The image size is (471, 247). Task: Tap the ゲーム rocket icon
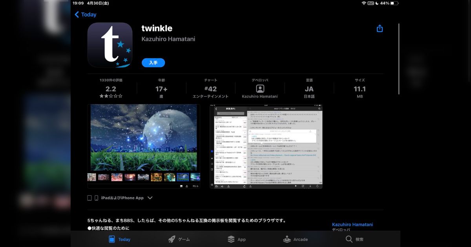(172, 239)
